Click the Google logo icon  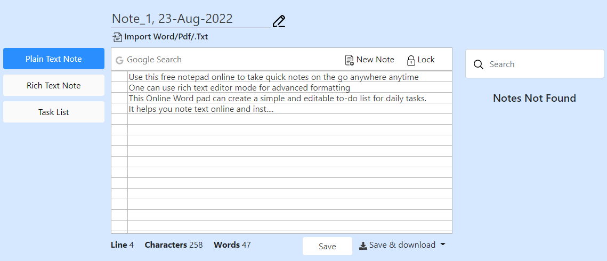(119, 60)
